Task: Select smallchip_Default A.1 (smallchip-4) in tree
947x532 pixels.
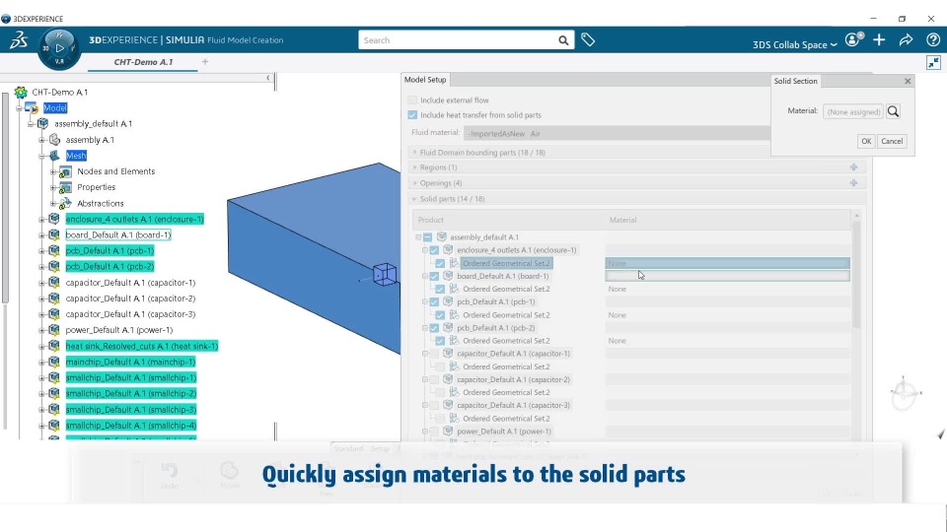Action: click(131, 426)
